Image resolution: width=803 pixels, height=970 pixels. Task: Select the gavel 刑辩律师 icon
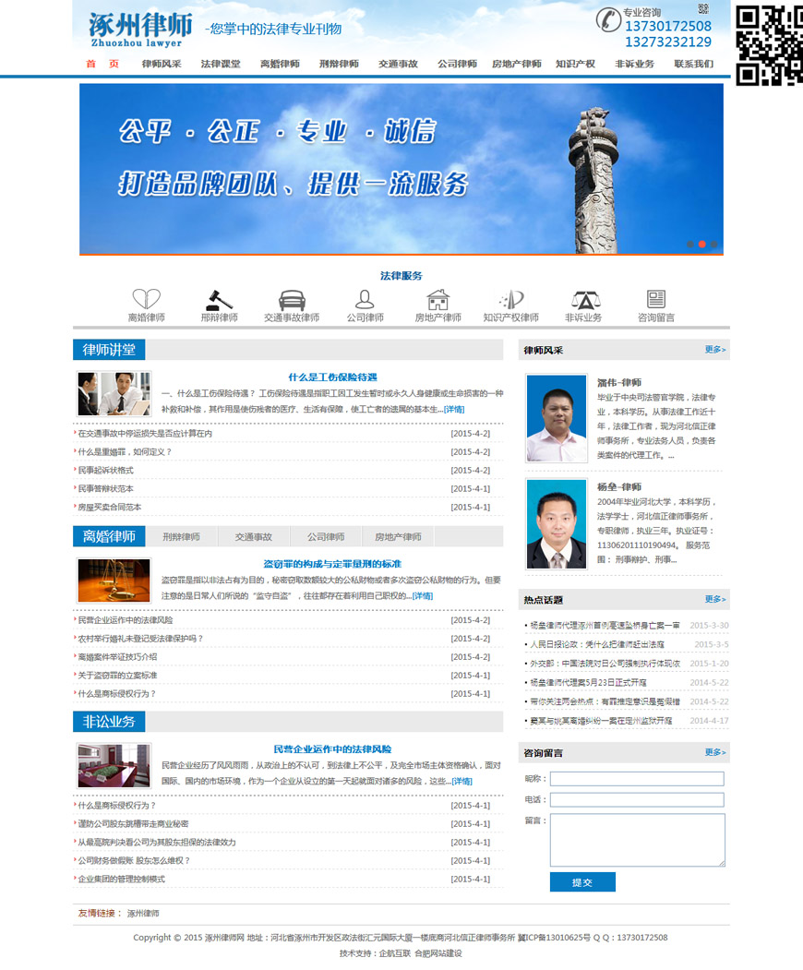click(x=219, y=299)
